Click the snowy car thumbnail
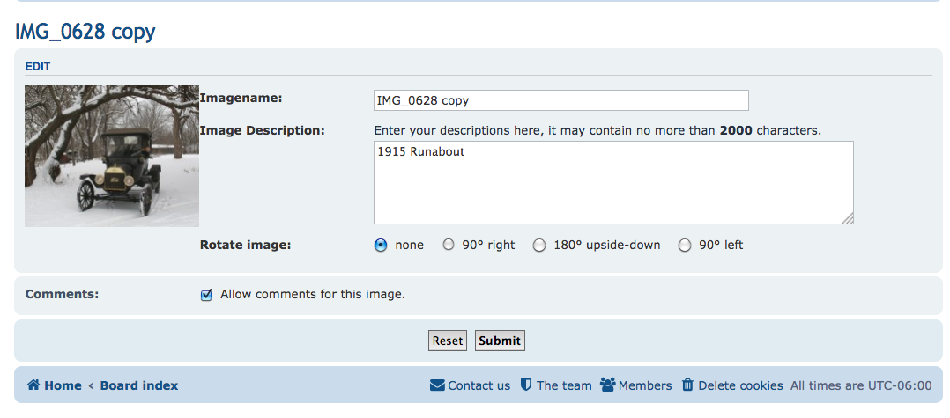Screen dimensions: 950x418 112,156
